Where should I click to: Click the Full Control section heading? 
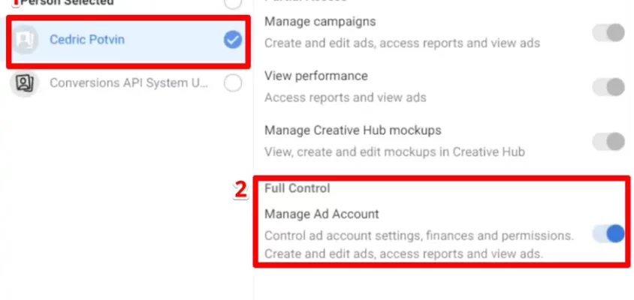click(297, 188)
